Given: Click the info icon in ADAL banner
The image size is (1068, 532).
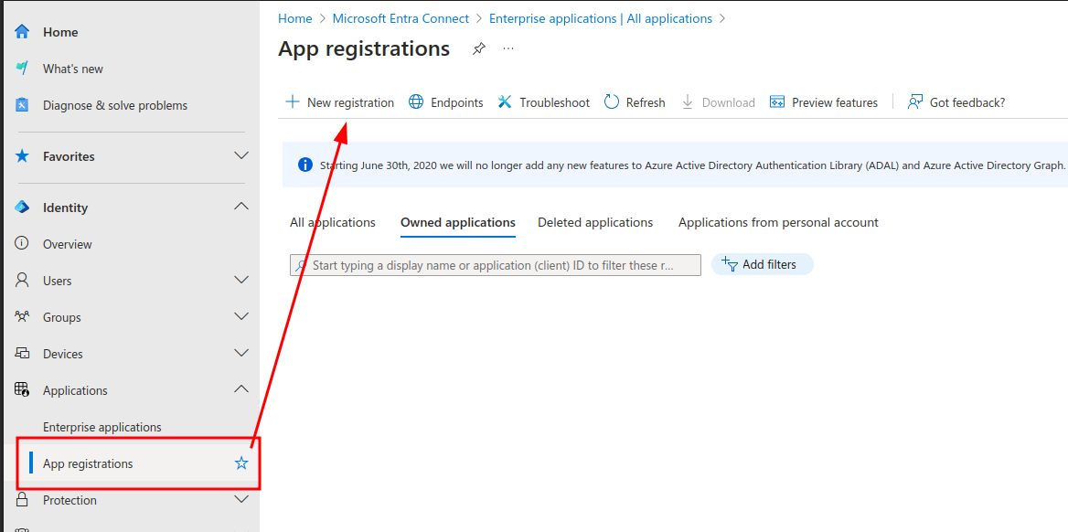Looking at the screenshot, I should point(305,165).
